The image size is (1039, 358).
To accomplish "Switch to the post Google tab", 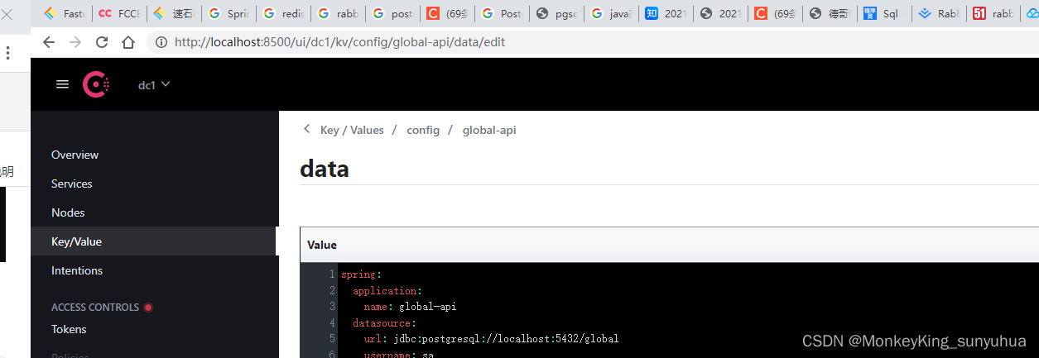I will [392, 13].
